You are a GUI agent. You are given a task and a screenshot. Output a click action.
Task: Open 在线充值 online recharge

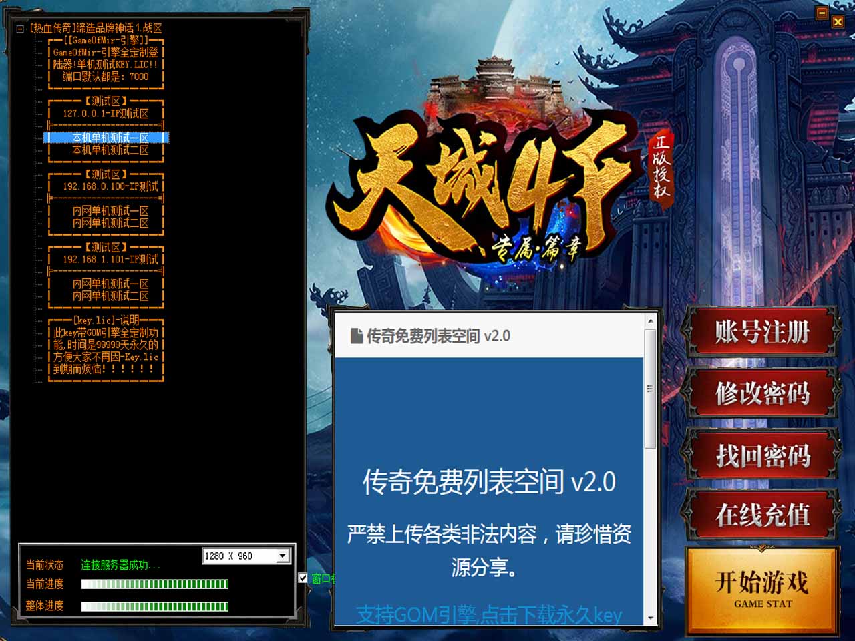tap(761, 515)
